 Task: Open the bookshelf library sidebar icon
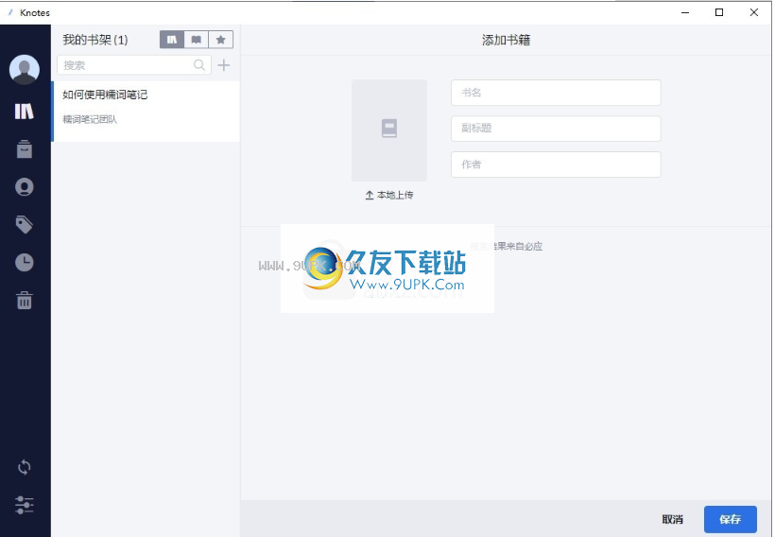tap(25, 112)
